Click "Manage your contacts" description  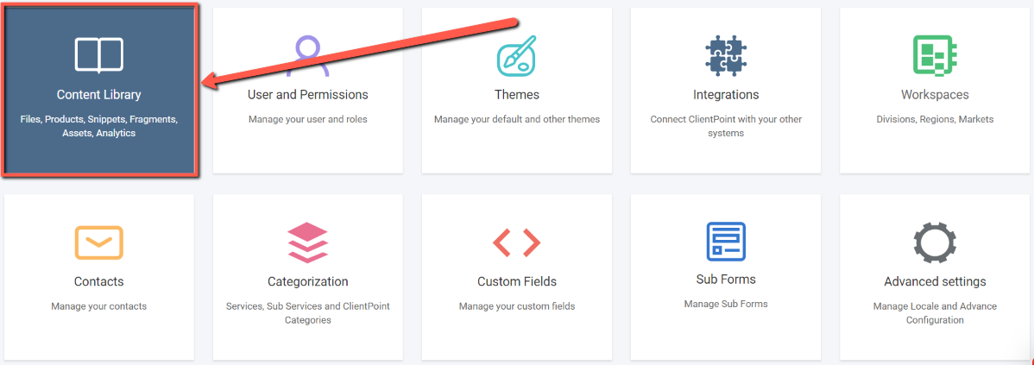[99, 306]
